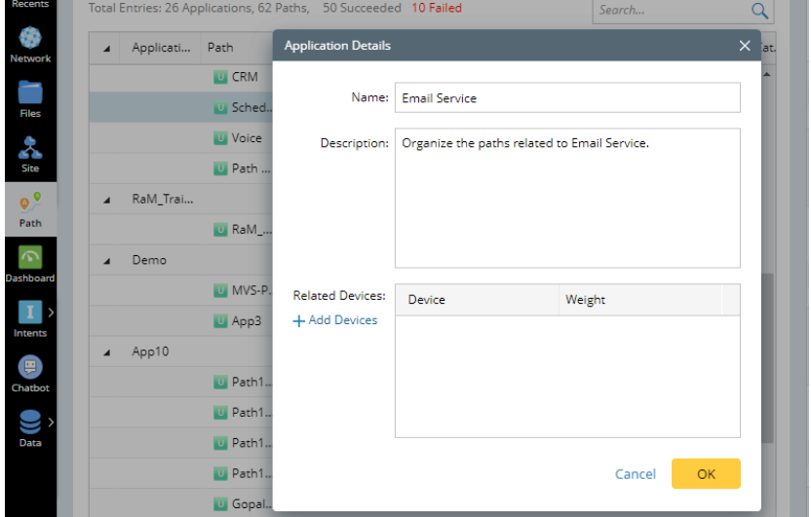Open the Intents sidebar icon
This screenshot has height=517, width=811.
point(30,317)
